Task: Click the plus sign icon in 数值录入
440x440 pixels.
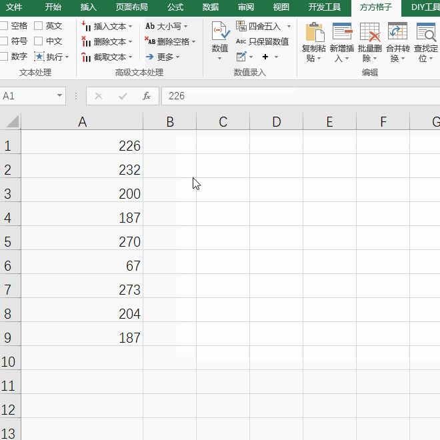Action: tap(265, 57)
